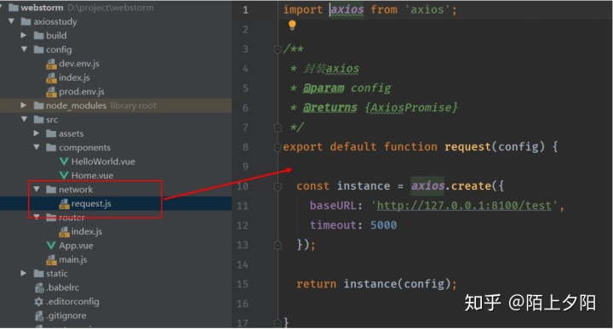
Task: Click the .babelrc file icon
Action: click(39, 288)
